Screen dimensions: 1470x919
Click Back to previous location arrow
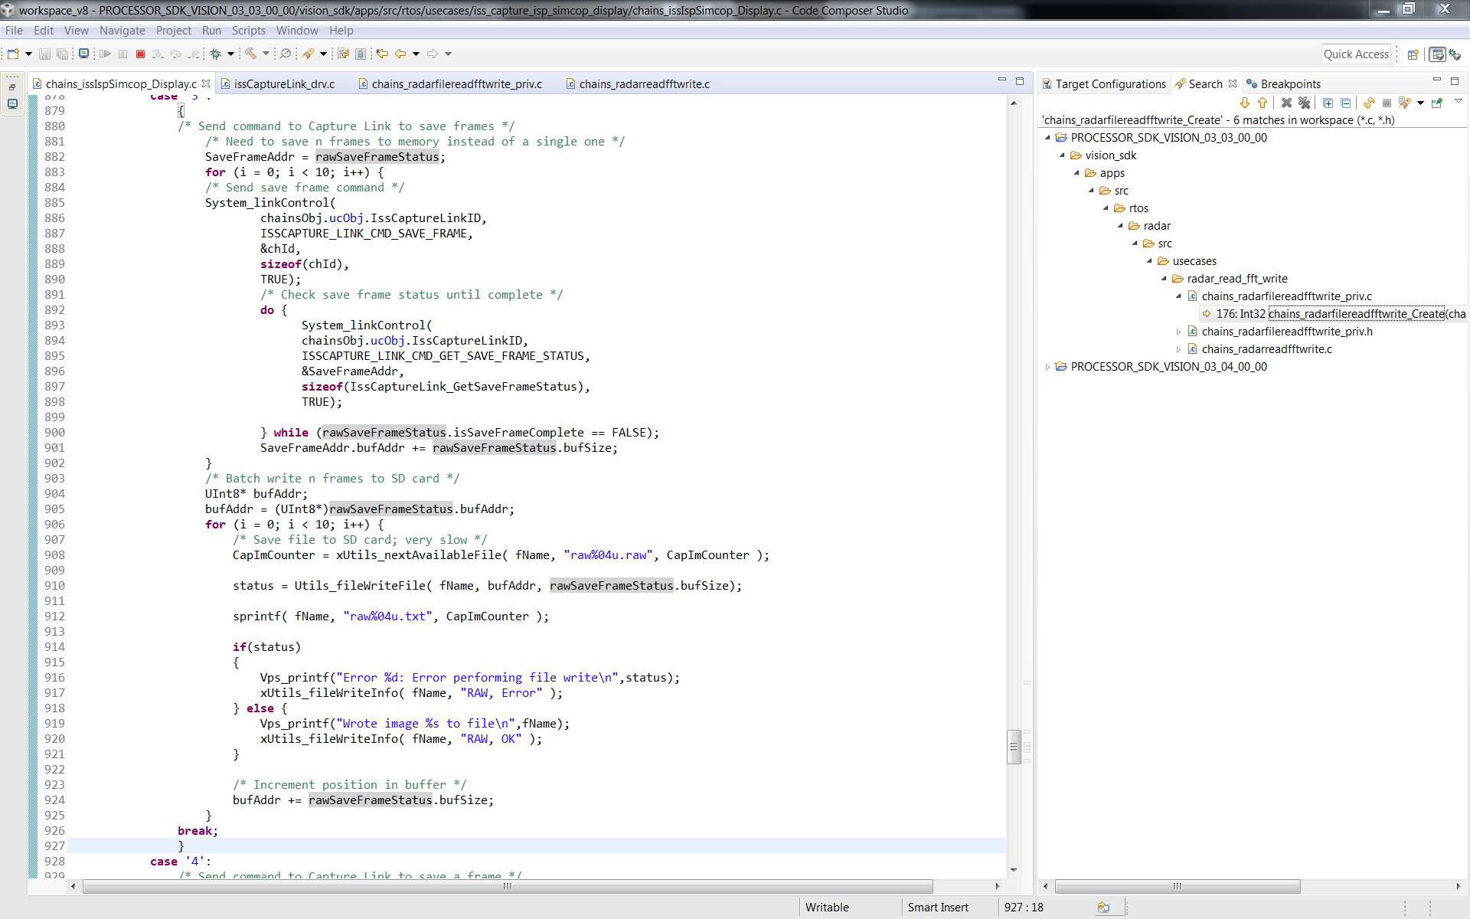(400, 54)
